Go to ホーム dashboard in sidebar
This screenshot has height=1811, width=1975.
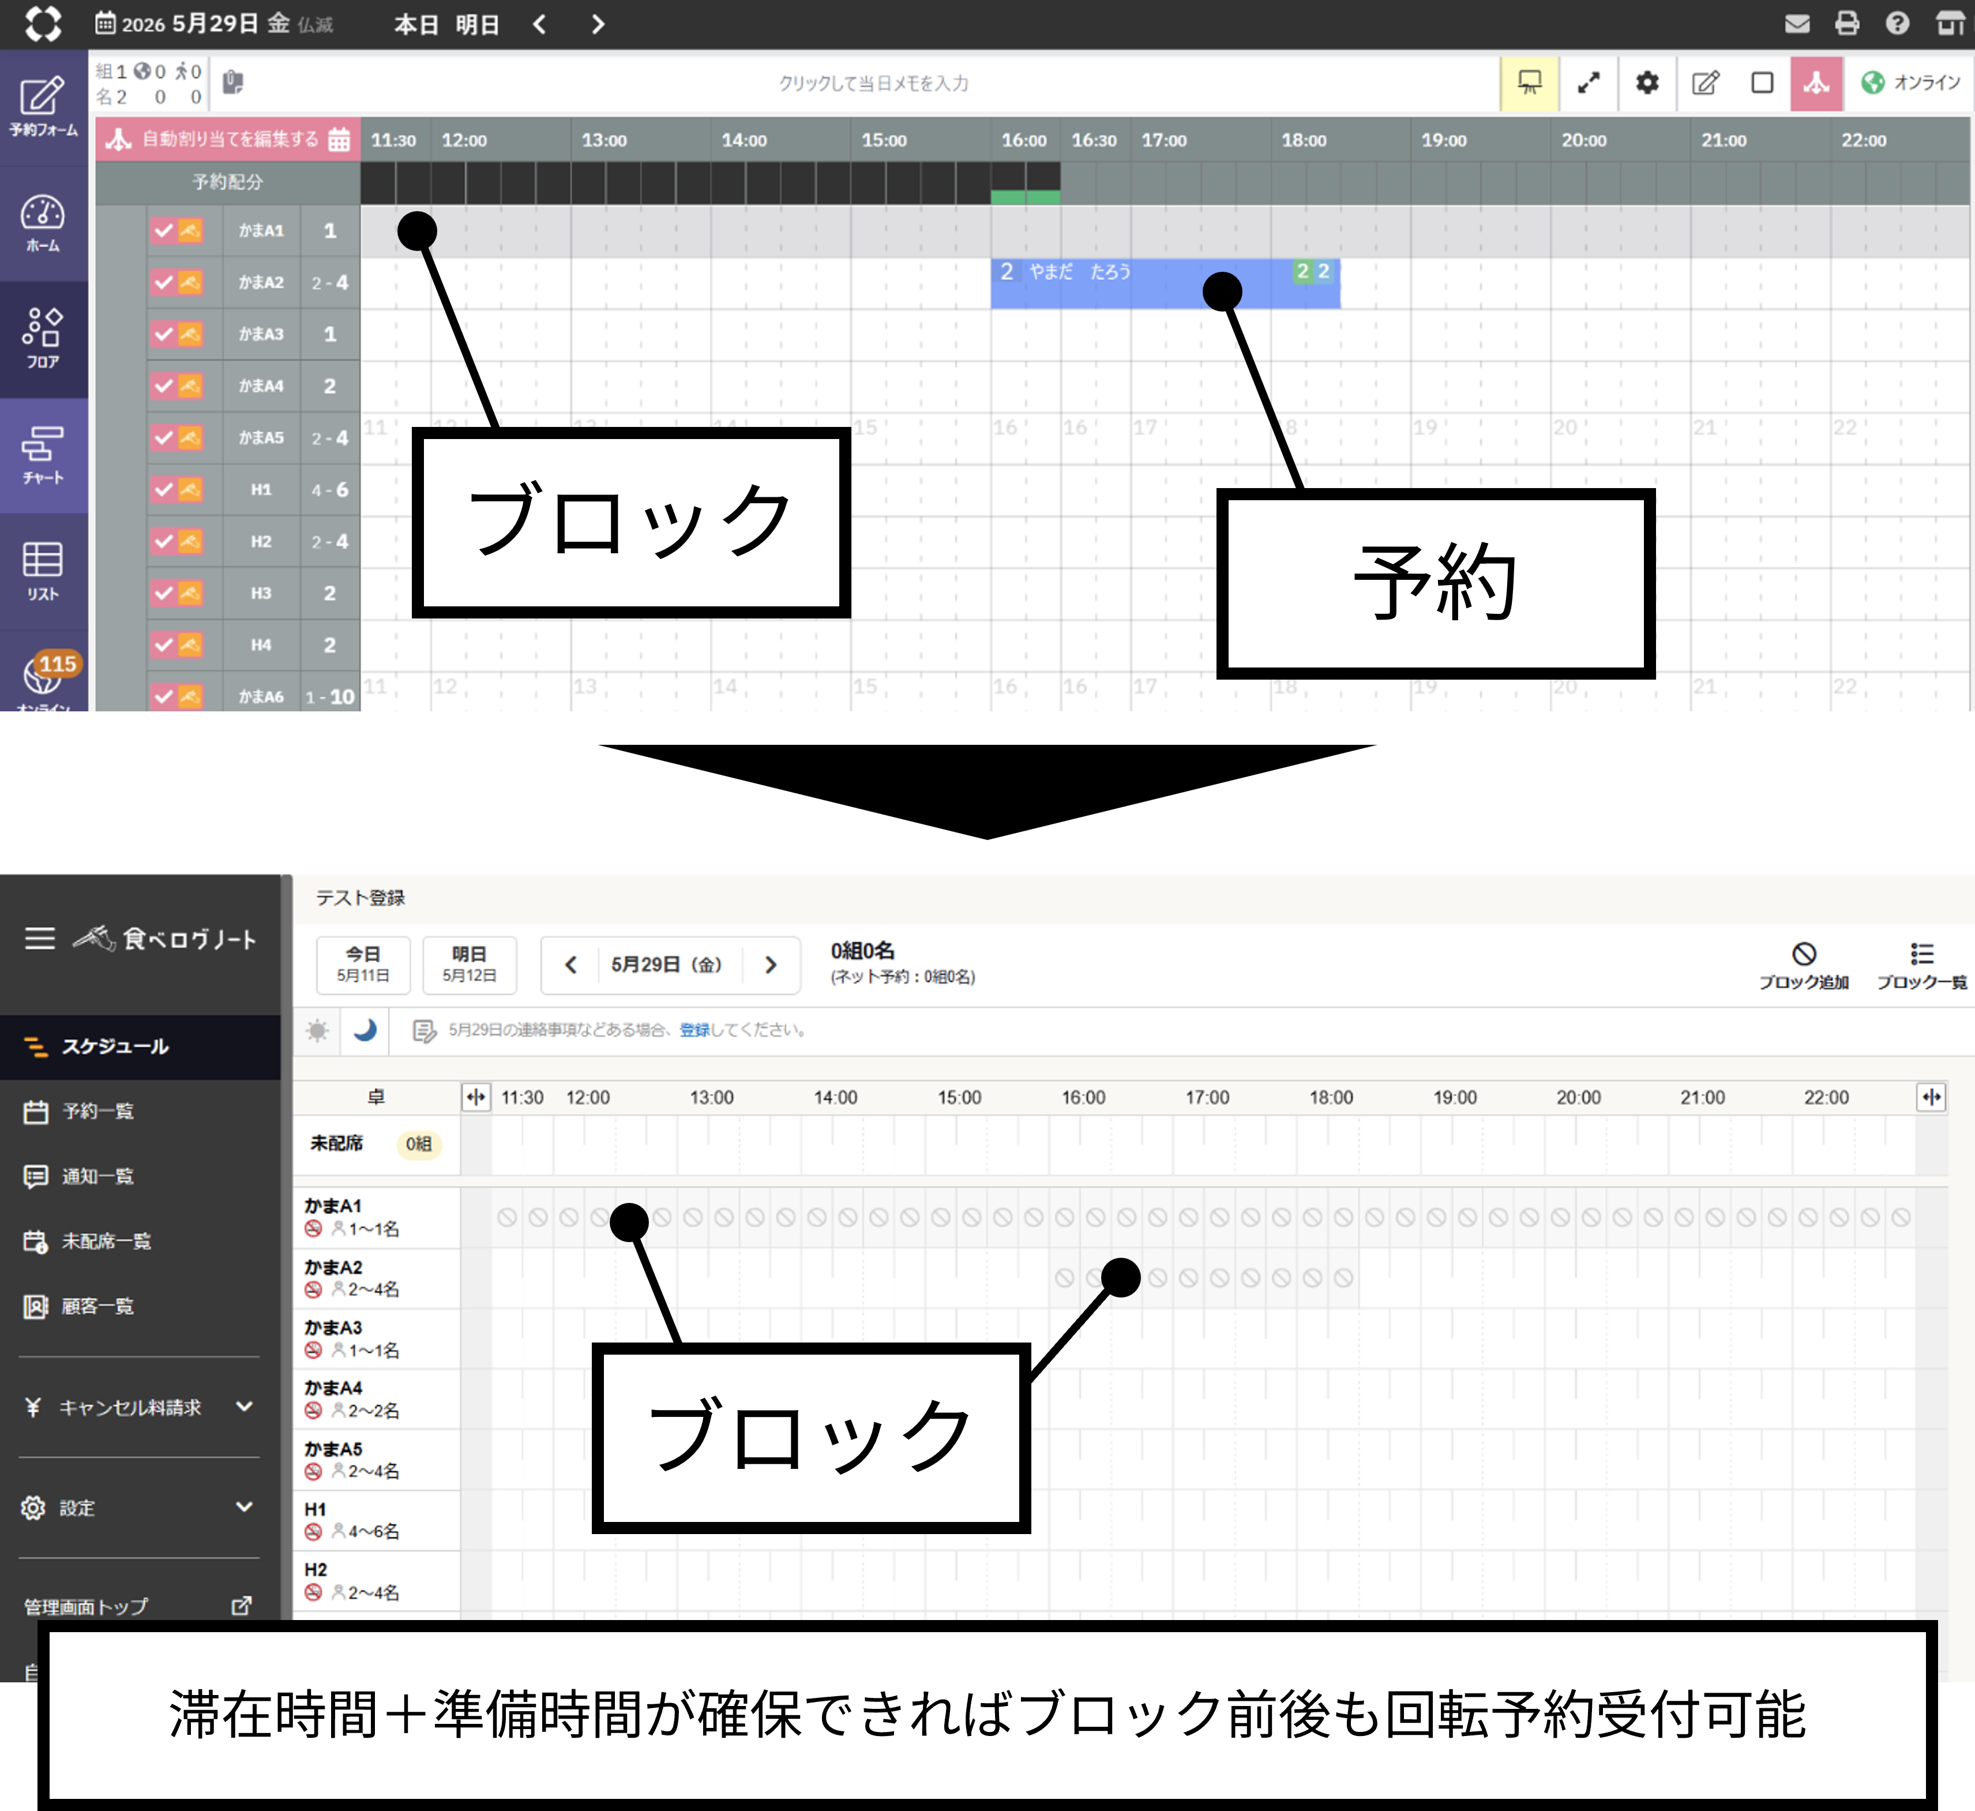[42, 223]
